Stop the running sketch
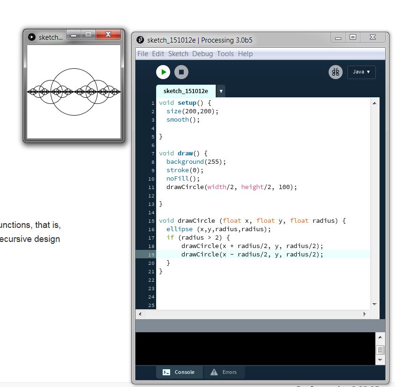 pos(181,72)
